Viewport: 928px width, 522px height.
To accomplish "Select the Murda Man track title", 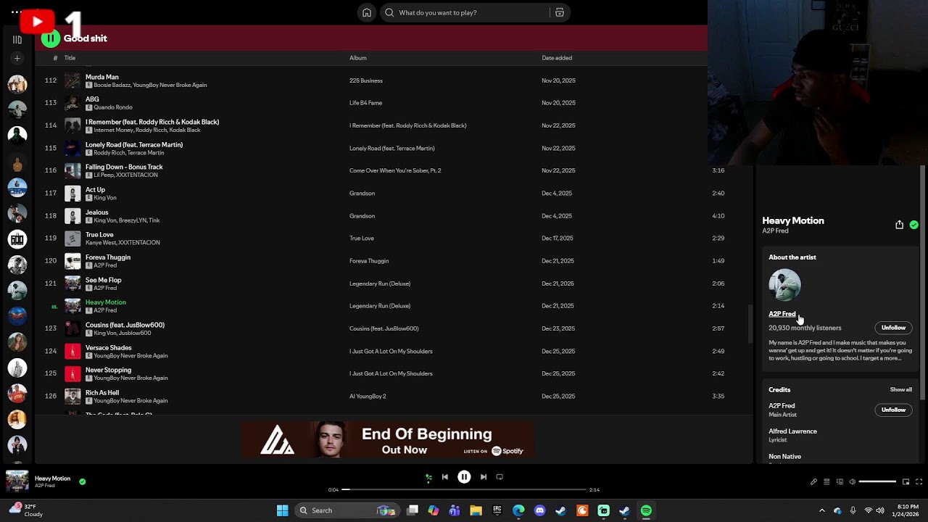I will pyautogui.click(x=102, y=77).
